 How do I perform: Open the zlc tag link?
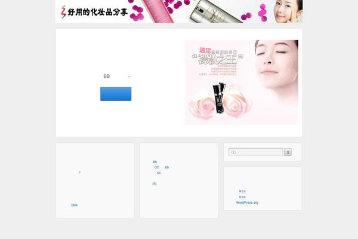pos(155,183)
